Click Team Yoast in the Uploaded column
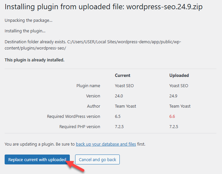 tap(180, 106)
